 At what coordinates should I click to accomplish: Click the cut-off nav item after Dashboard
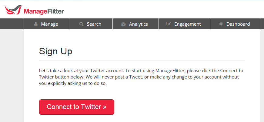click(262, 24)
